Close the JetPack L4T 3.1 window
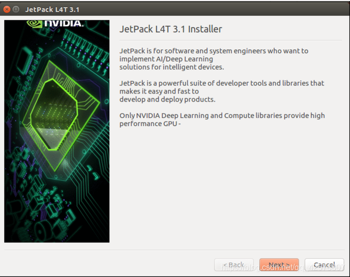Viewport: 350px width, 277px height. [7, 9]
